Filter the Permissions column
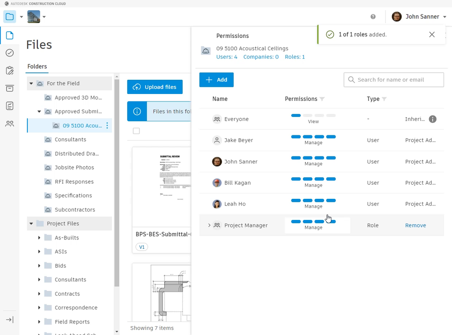The height and width of the screenshot is (335, 452). [x=322, y=99]
